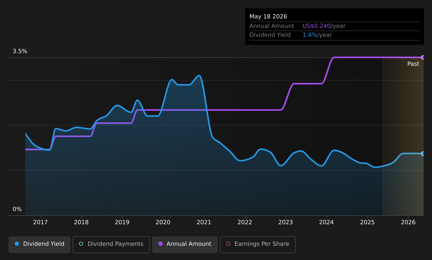Click the 2020 x-axis label
432x260 pixels.
(163, 222)
